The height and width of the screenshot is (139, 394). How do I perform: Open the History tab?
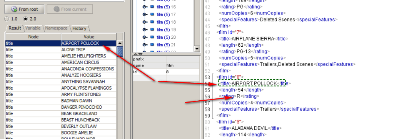[79, 28]
